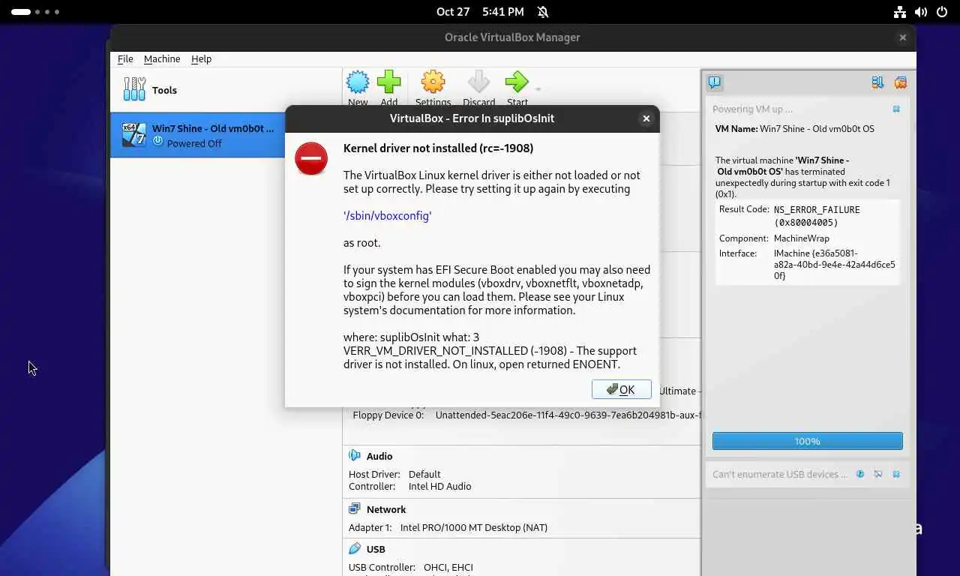Open the Help menu

(x=201, y=58)
